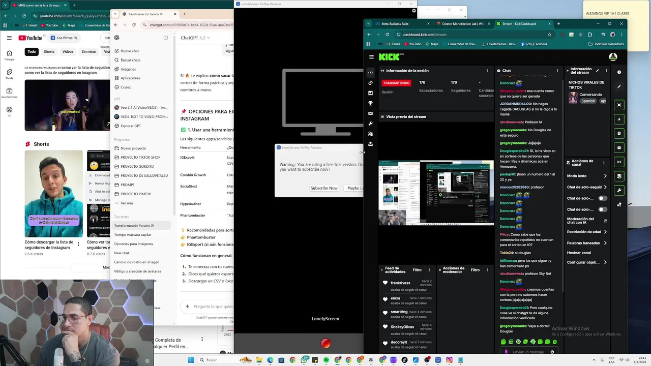Click the TikTok icon in Windows taskbar

tap(404, 360)
